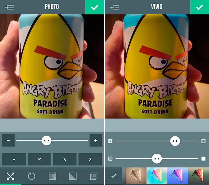The width and height of the screenshot is (209, 185).
Task: Click the faint square icon left of lower slider
Action: pyautogui.click(x=110, y=159)
